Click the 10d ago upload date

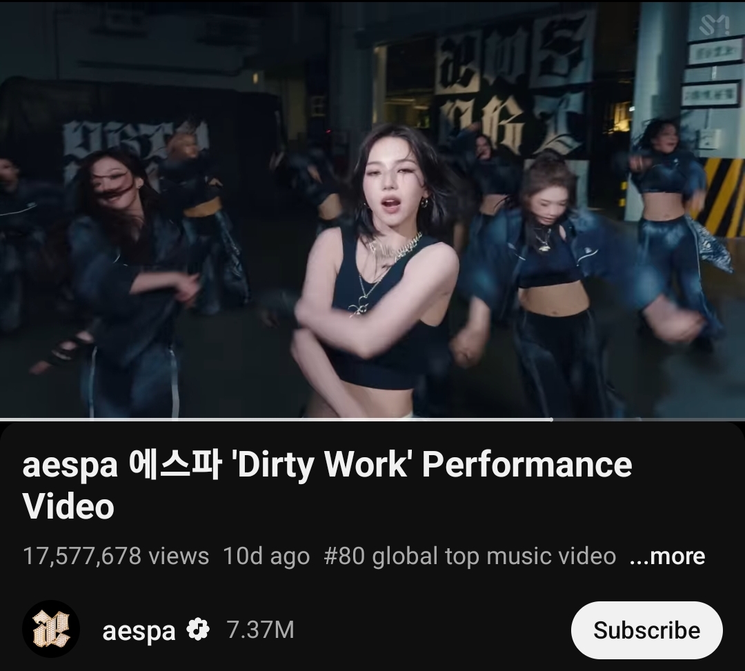(x=266, y=556)
